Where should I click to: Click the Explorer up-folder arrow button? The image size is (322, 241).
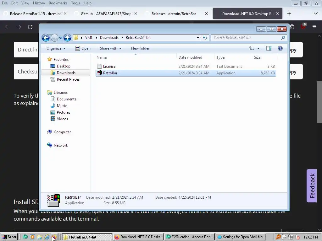pyautogui.click(x=67, y=38)
